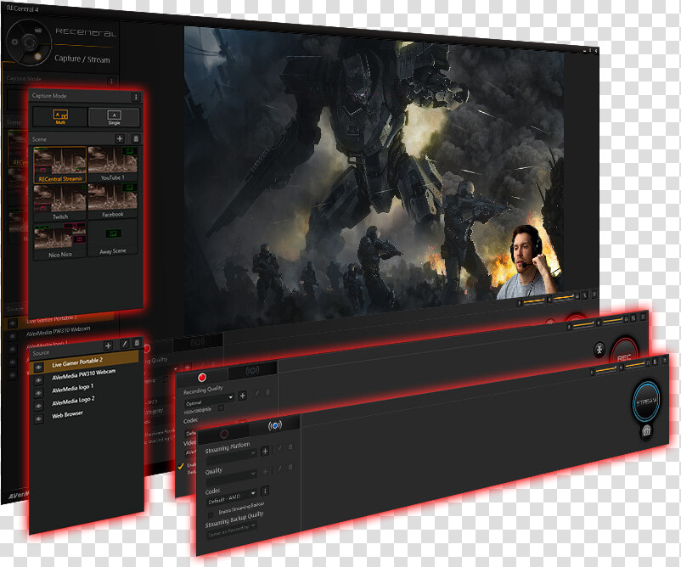Viewport: 681px width, 567px height.
Task: Select AVerMedia logo 1 source name
Action: [x=72, y=388]
